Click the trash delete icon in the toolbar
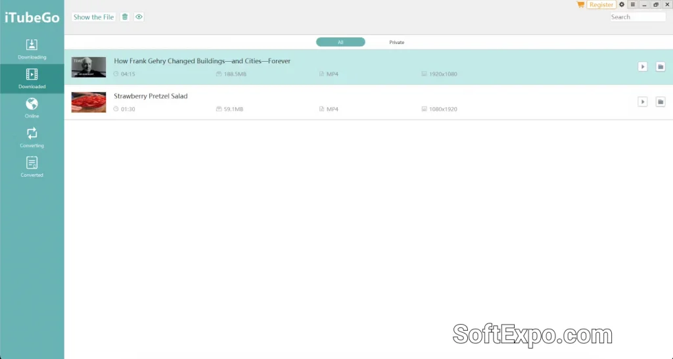This screenshot has width=673, height=359. tap(125, 16)
